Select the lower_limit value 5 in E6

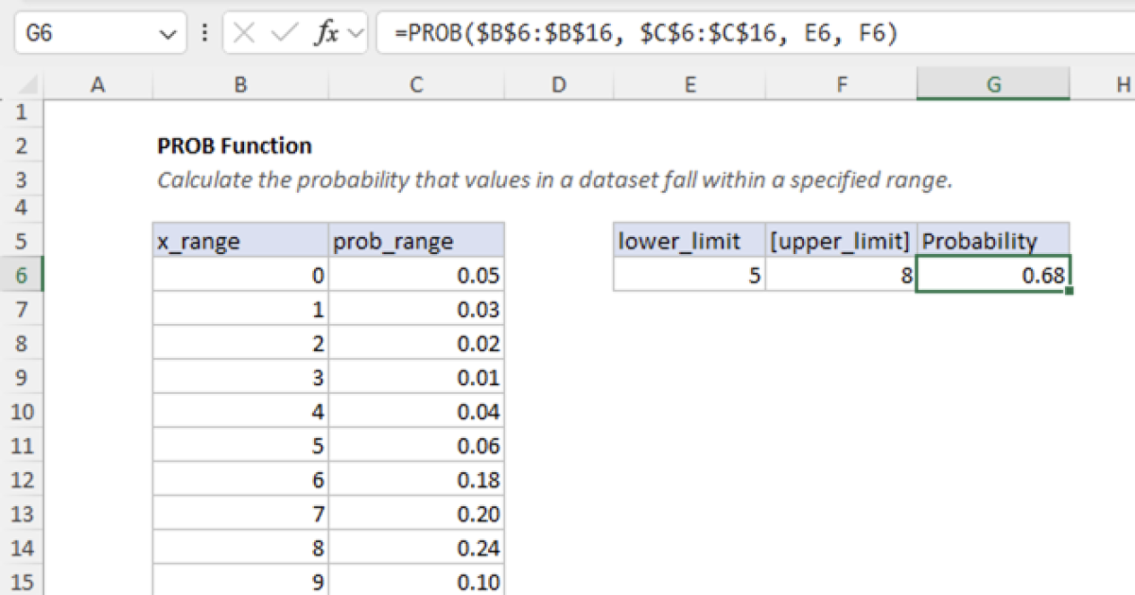(x=690, y=275)
